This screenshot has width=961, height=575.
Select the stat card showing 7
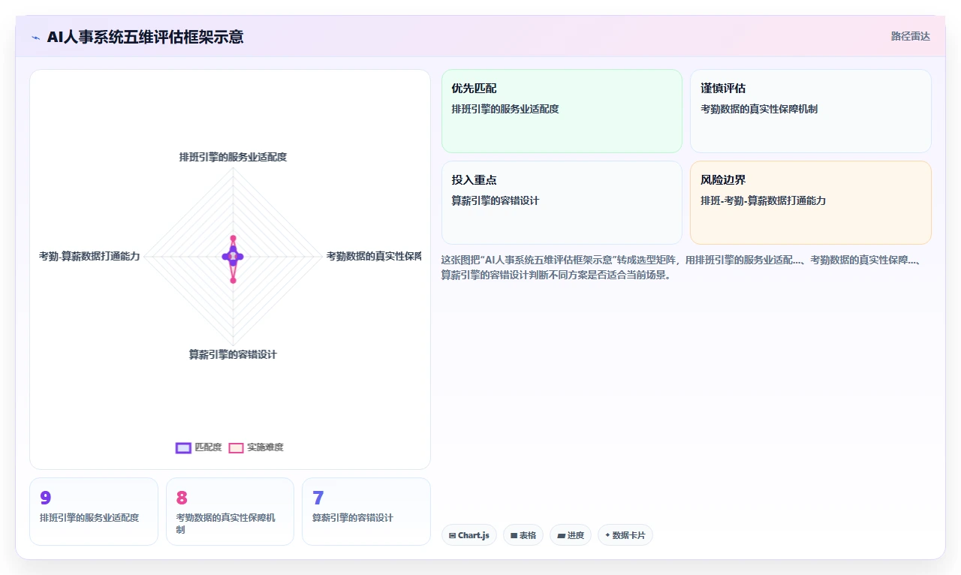[x=366, y=511]
